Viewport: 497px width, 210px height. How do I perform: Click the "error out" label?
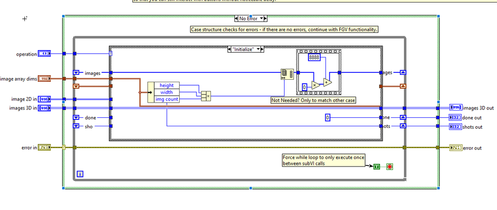[x=472, y=148]
